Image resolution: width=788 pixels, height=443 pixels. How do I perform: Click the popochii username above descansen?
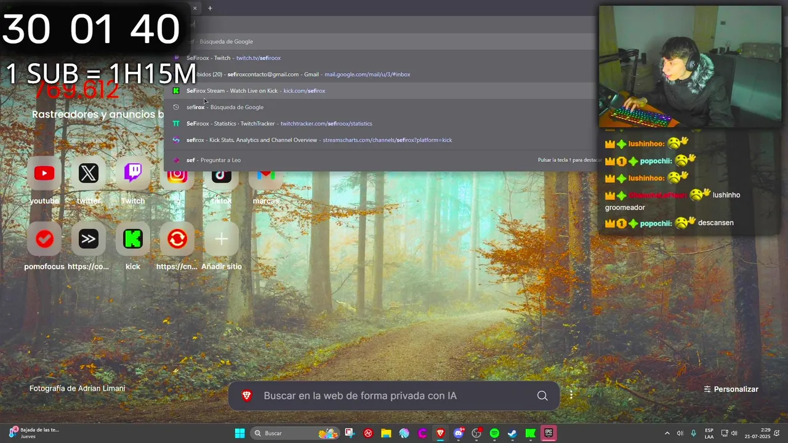[656, 223]
